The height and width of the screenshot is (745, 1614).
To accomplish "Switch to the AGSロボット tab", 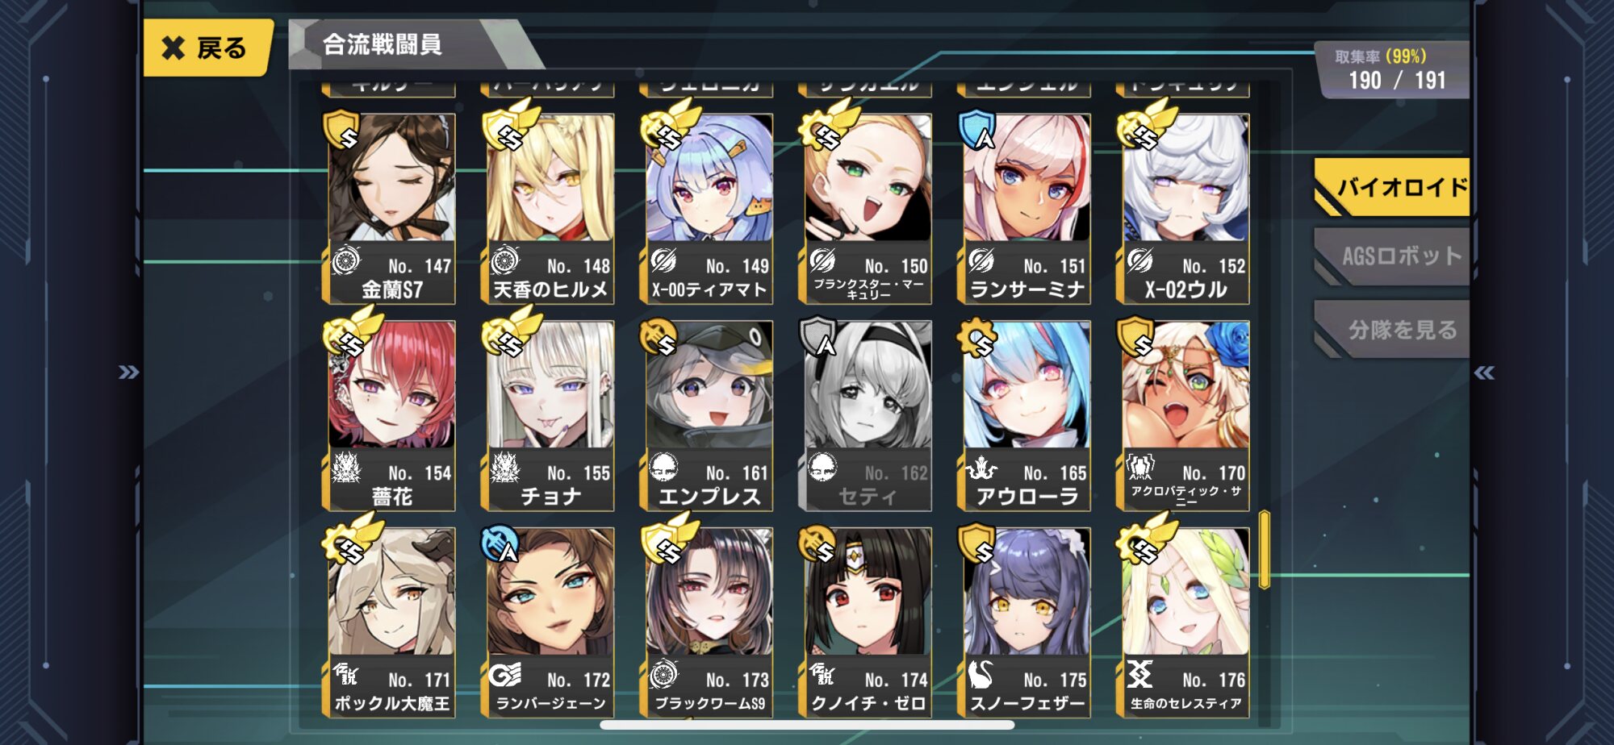I will [1392, 256].
